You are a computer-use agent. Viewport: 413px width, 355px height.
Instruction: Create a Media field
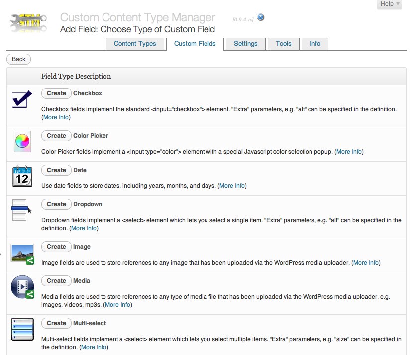point(56,281)
